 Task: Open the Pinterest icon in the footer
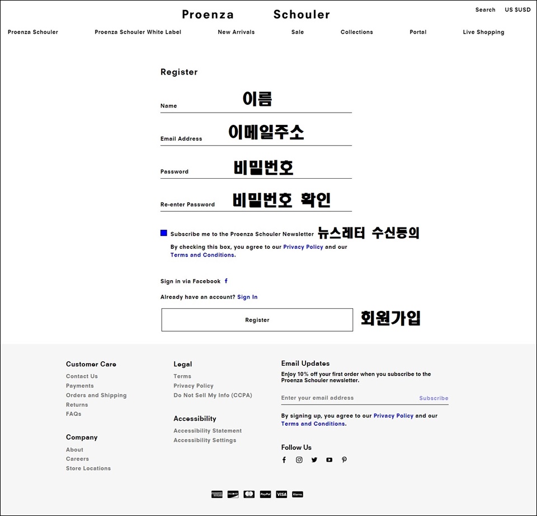pos(344,460)
